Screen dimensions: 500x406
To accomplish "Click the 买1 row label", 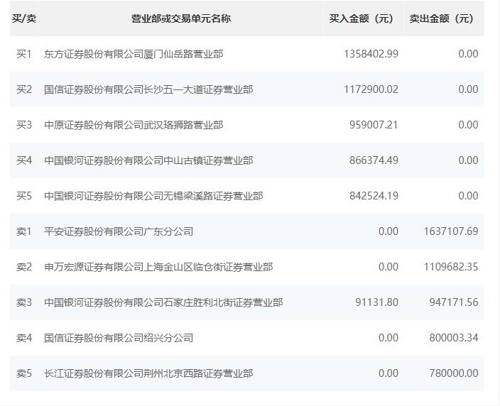I will click(x=24, y=54).
